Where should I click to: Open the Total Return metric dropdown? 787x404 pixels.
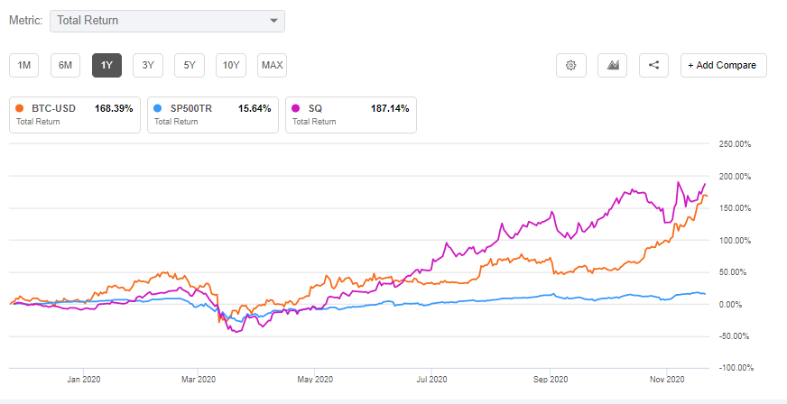click(167, 21)
